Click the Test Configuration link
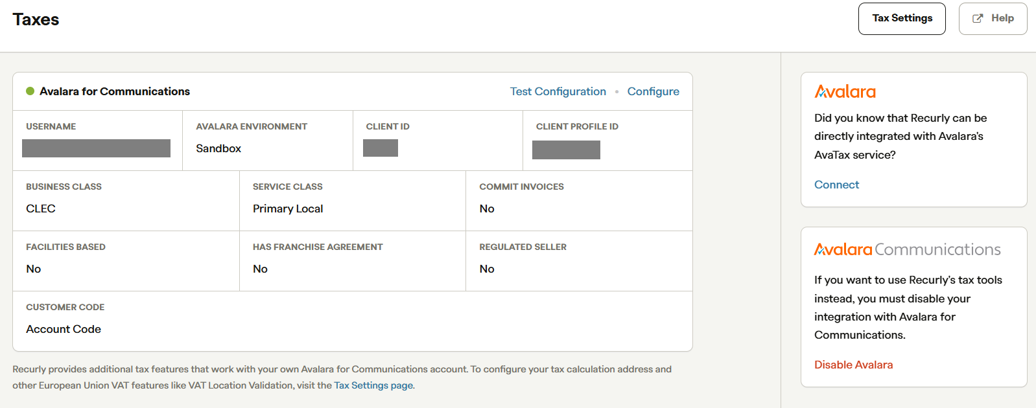Screen dimensions: 1036x408 point(558,91)
